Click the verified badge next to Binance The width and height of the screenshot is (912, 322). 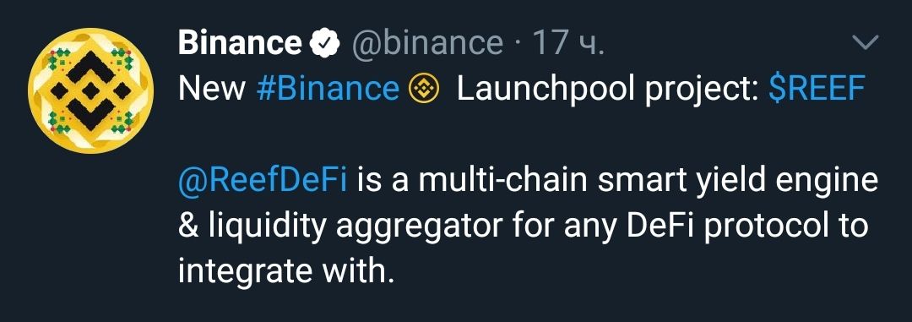pyautogui.click(x=326, y=44)
